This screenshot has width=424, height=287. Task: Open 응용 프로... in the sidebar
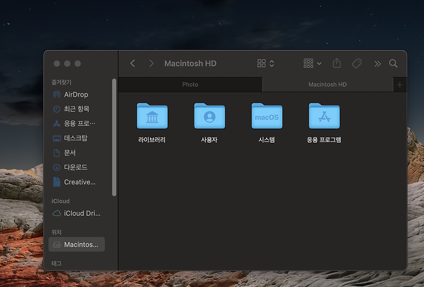[77, 124]
